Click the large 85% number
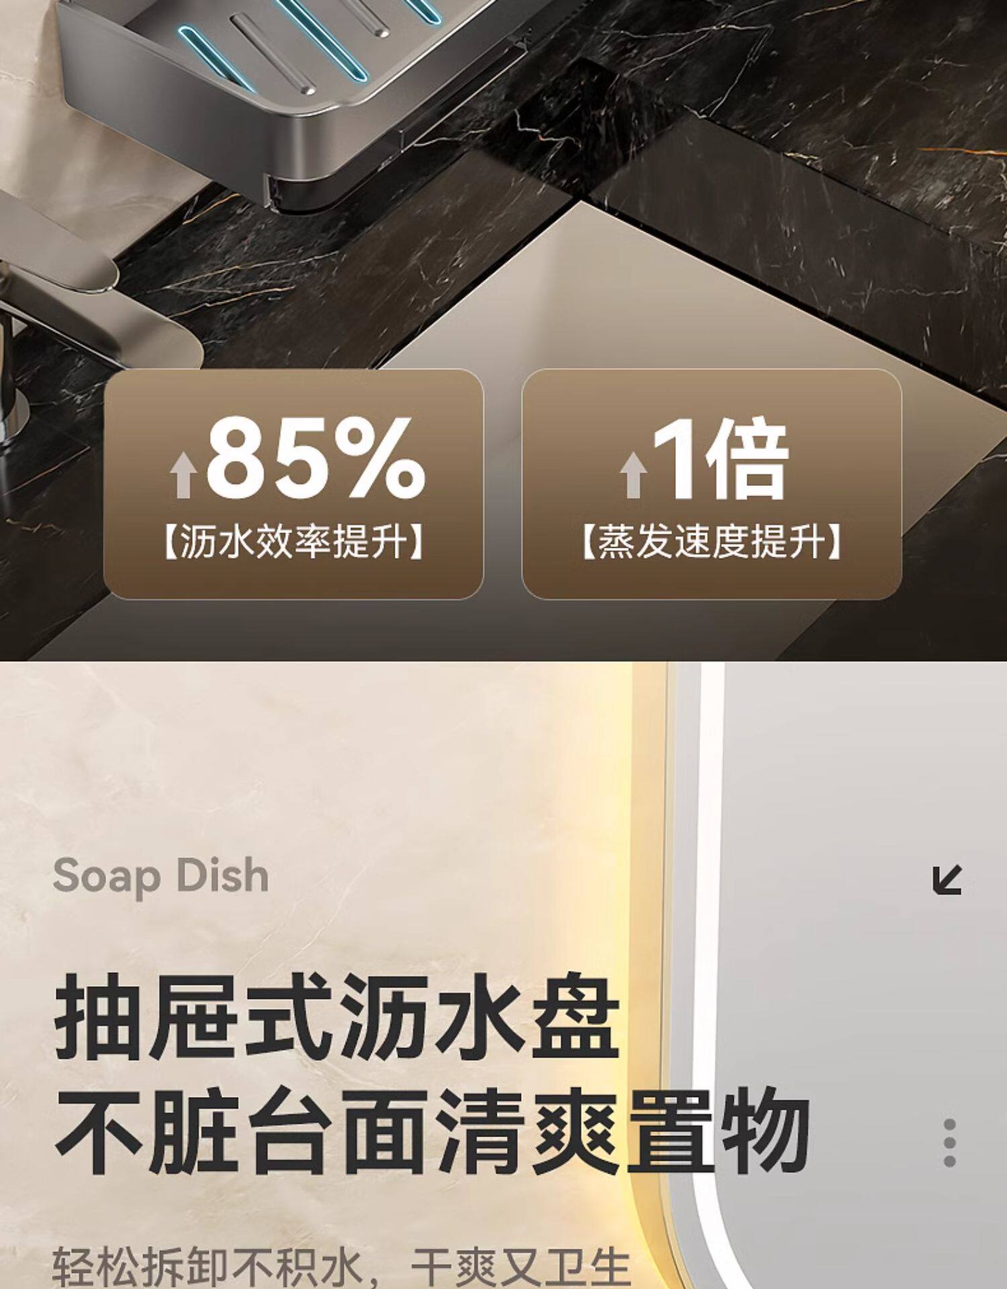This screenshot has height=1289, width=1007. pos(316,457)
